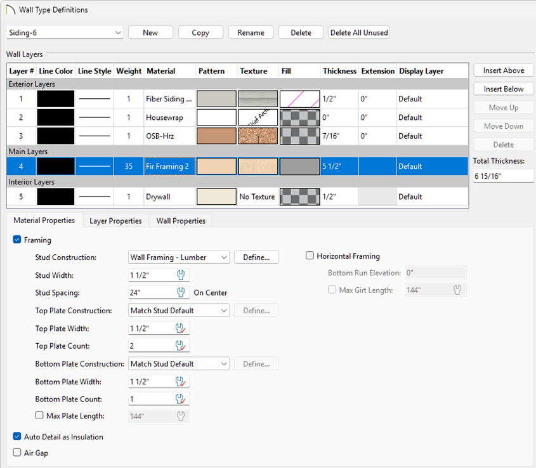This screenshot has height=468, width=536.
Task: Click the Delete All Unused button
Action: point(359,32)
